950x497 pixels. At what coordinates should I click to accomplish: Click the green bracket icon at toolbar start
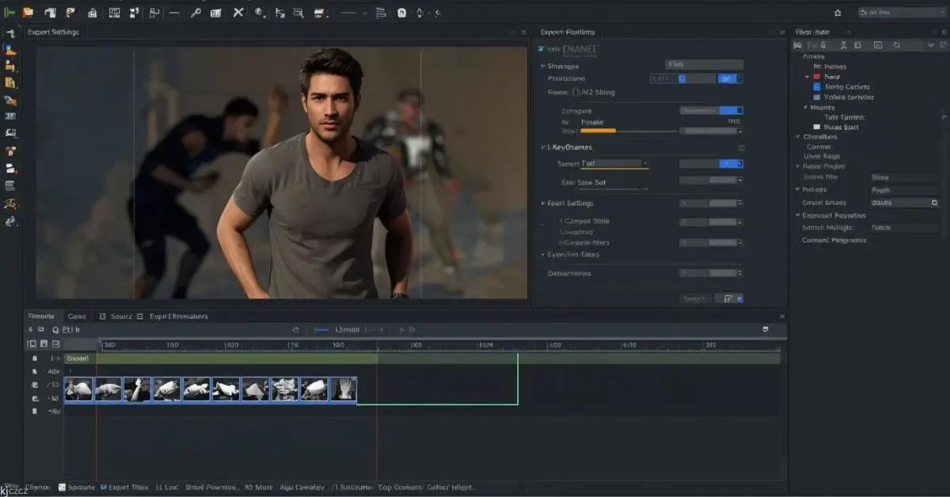click(x=10, y=13)
